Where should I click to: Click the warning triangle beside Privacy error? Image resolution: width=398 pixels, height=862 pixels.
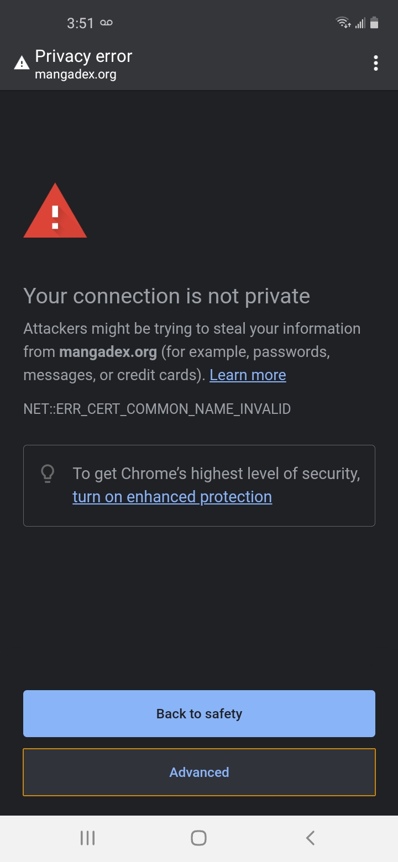20,62
